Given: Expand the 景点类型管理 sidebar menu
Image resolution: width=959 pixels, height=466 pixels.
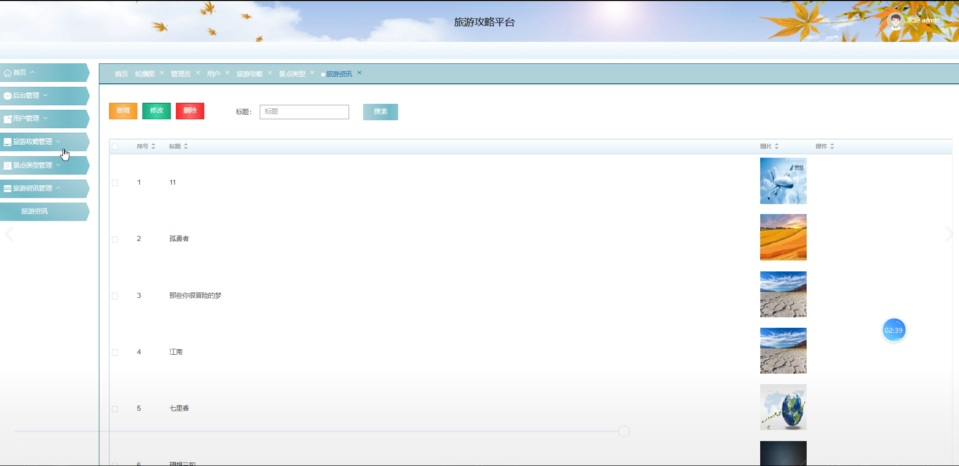Looking at the screenshot, I should [x=58, y=165].
